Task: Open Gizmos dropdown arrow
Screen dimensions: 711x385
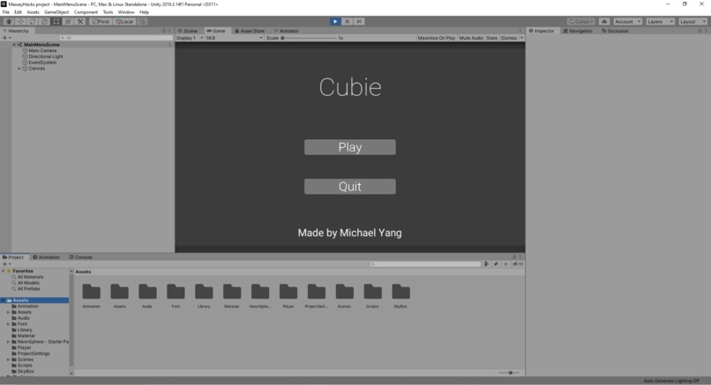Action: pyautogui.click(x=521, y=38)
